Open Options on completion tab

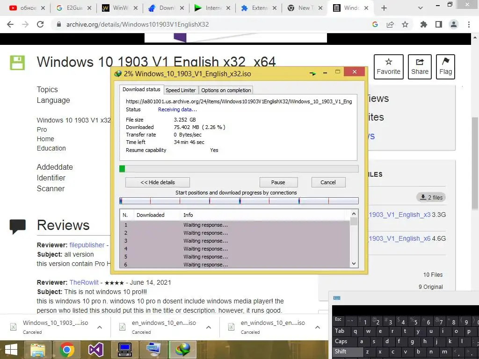click(x=226, y=90)
